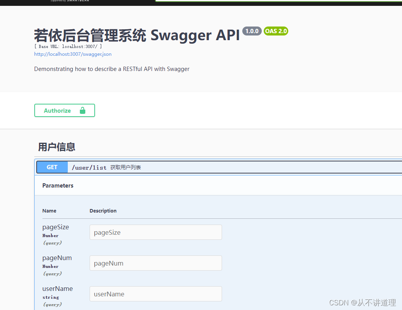Click the RESTful API description text

point(112,69)
